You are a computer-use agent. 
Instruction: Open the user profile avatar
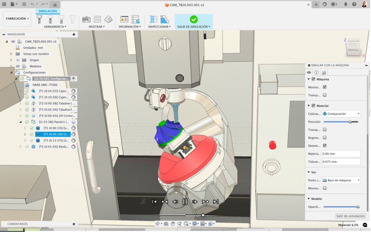click(x=364, y=4)
